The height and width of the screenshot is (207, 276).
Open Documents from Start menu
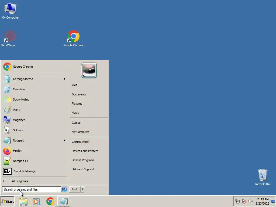point(89,94)
